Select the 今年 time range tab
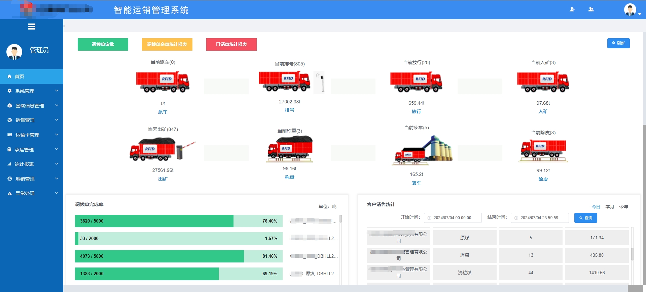Viewport: 646px width, 292px height. [623, 207]
